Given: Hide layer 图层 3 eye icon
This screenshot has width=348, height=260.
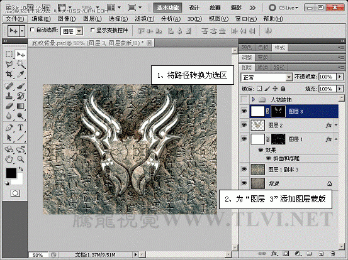Looking at the screenshot, I should 244,111.
